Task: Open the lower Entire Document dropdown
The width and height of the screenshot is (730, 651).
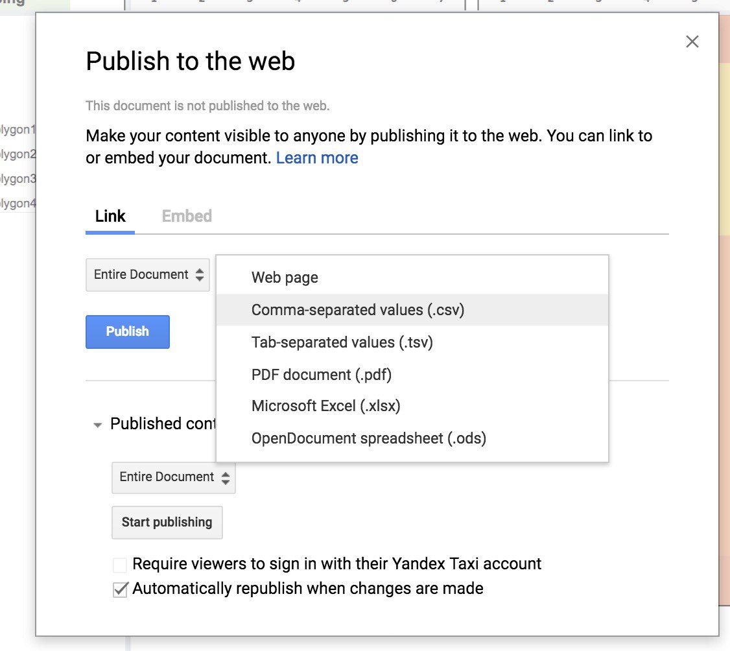Action: [173, 477]
